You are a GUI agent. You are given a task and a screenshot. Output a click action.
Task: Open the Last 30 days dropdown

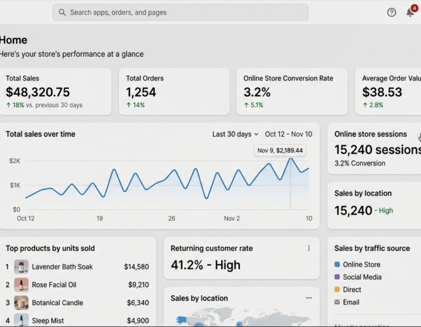[235, 134]
